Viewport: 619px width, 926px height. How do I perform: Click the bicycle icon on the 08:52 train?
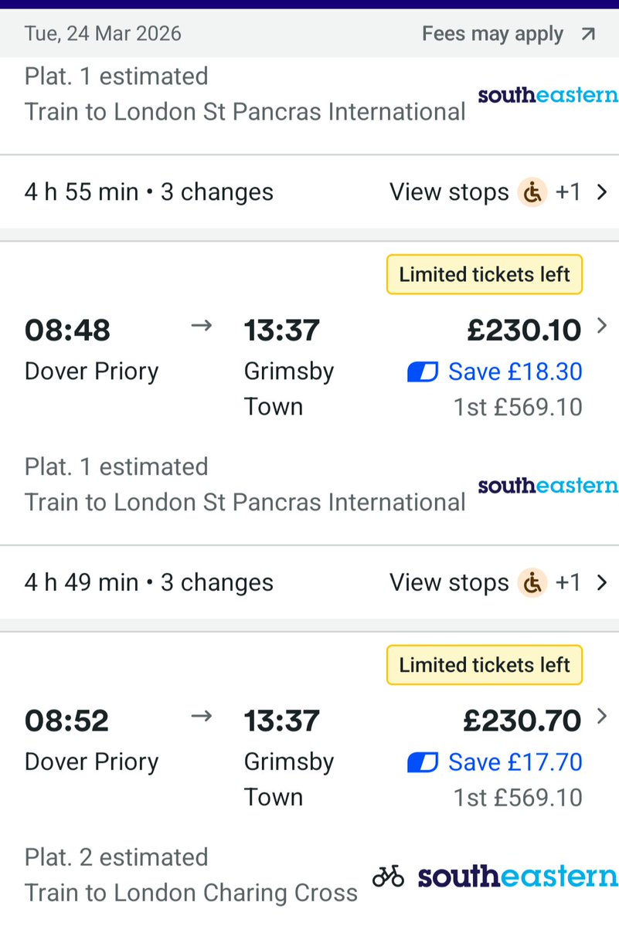pyautogui.click(x=388, y=877)
